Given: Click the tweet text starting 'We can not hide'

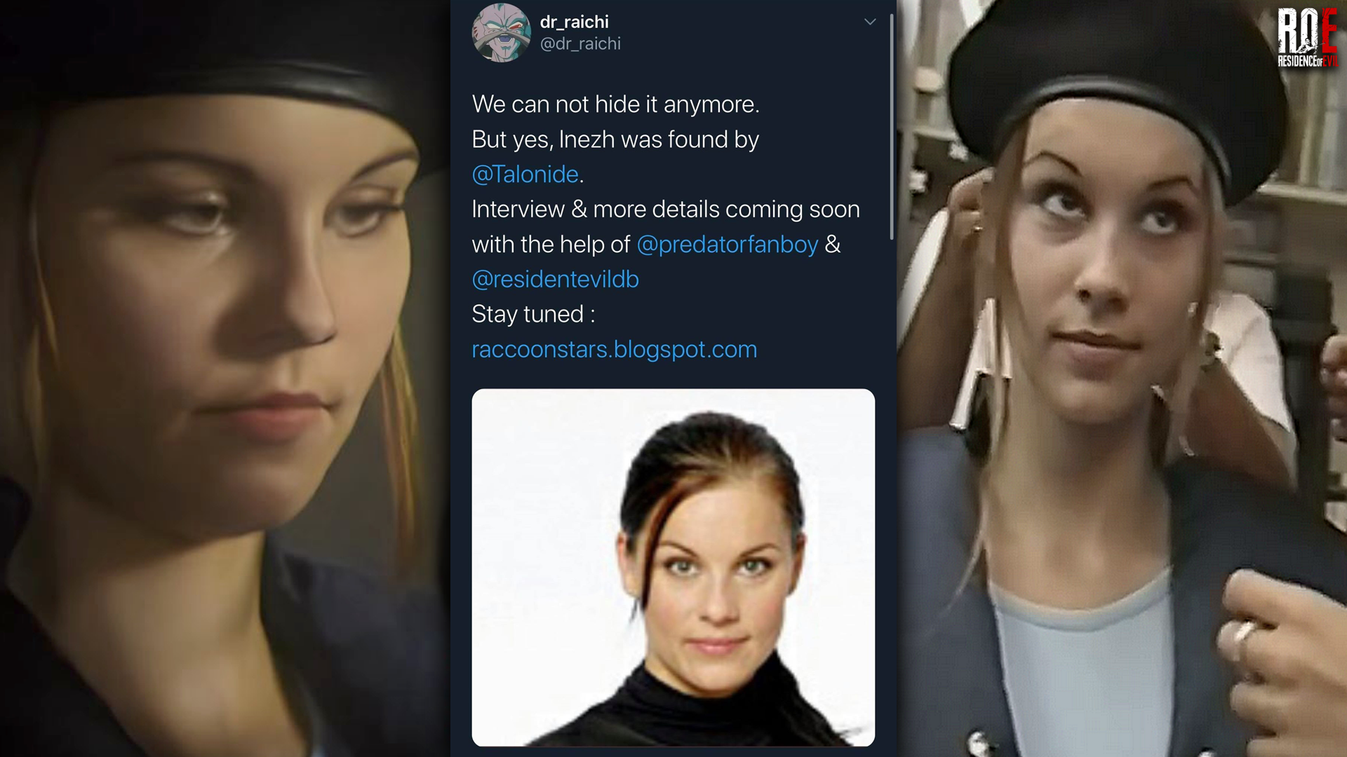Looking at the screenshot, I should click(615, 104).
